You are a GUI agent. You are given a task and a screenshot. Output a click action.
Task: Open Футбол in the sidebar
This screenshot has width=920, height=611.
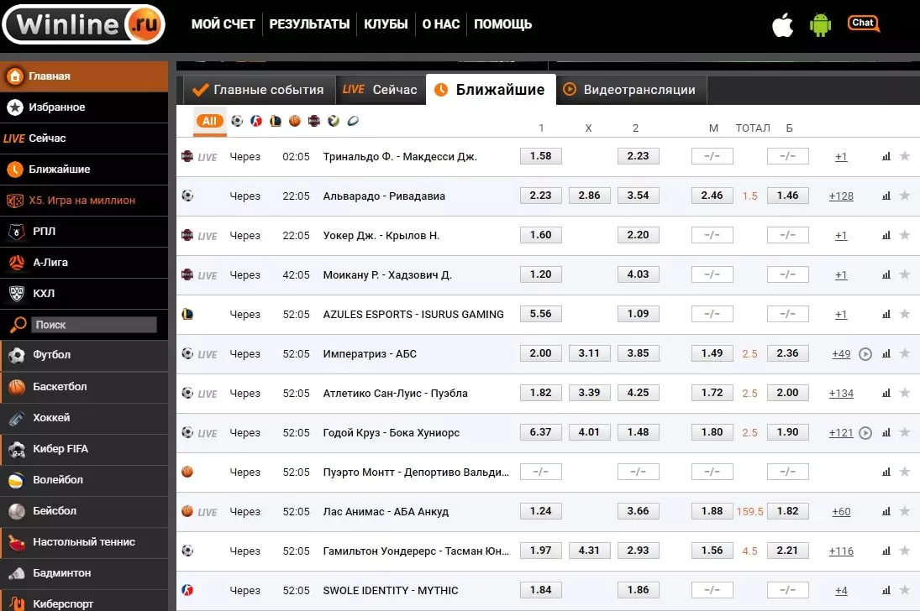point(85,355)
